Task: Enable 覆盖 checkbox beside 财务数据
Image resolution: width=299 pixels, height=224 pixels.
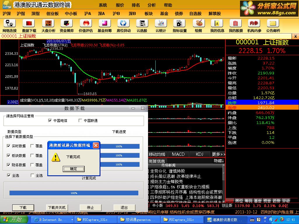Action: point(32,165)
